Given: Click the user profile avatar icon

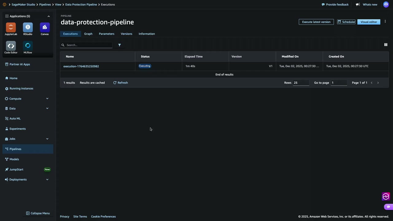Looking at the screenshot, I should click(x=386, y=5).
